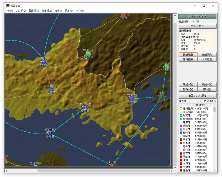Click the 能美 sea zone marker
Viewport: 222px width, 177px height.
pos(162,96)
